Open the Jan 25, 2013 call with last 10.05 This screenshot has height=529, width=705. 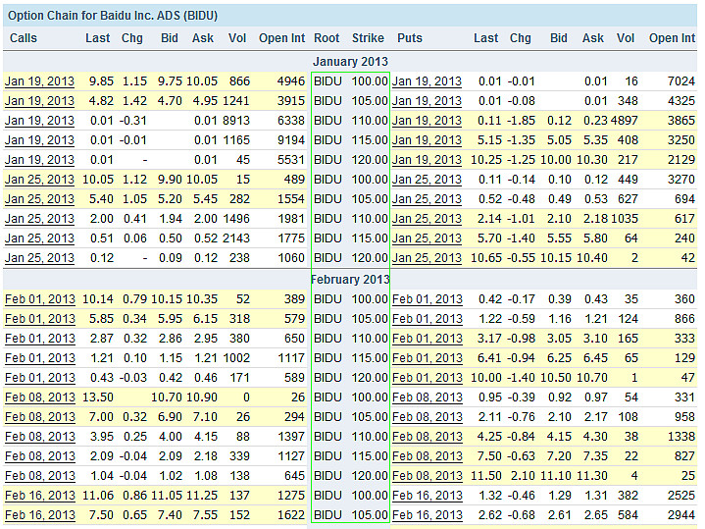(39, 180)
